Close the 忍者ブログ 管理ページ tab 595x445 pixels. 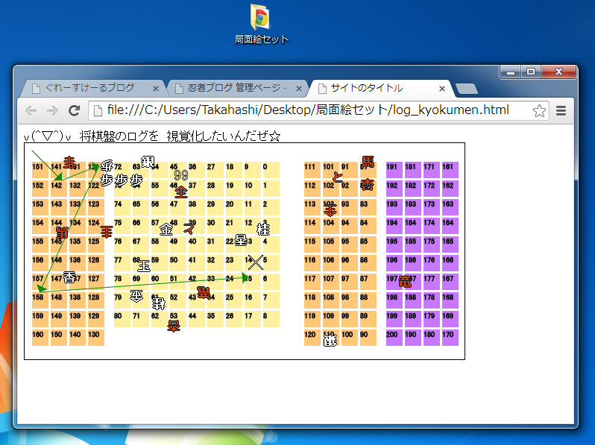299,89
